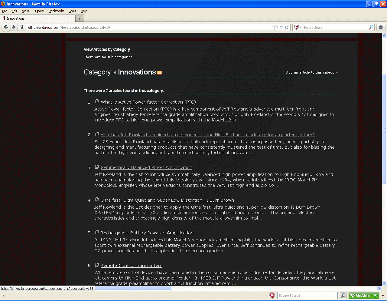The image size is (387, 301).
Task: Click the text There were 7 articles found in this category
Action: pos(124,91)
